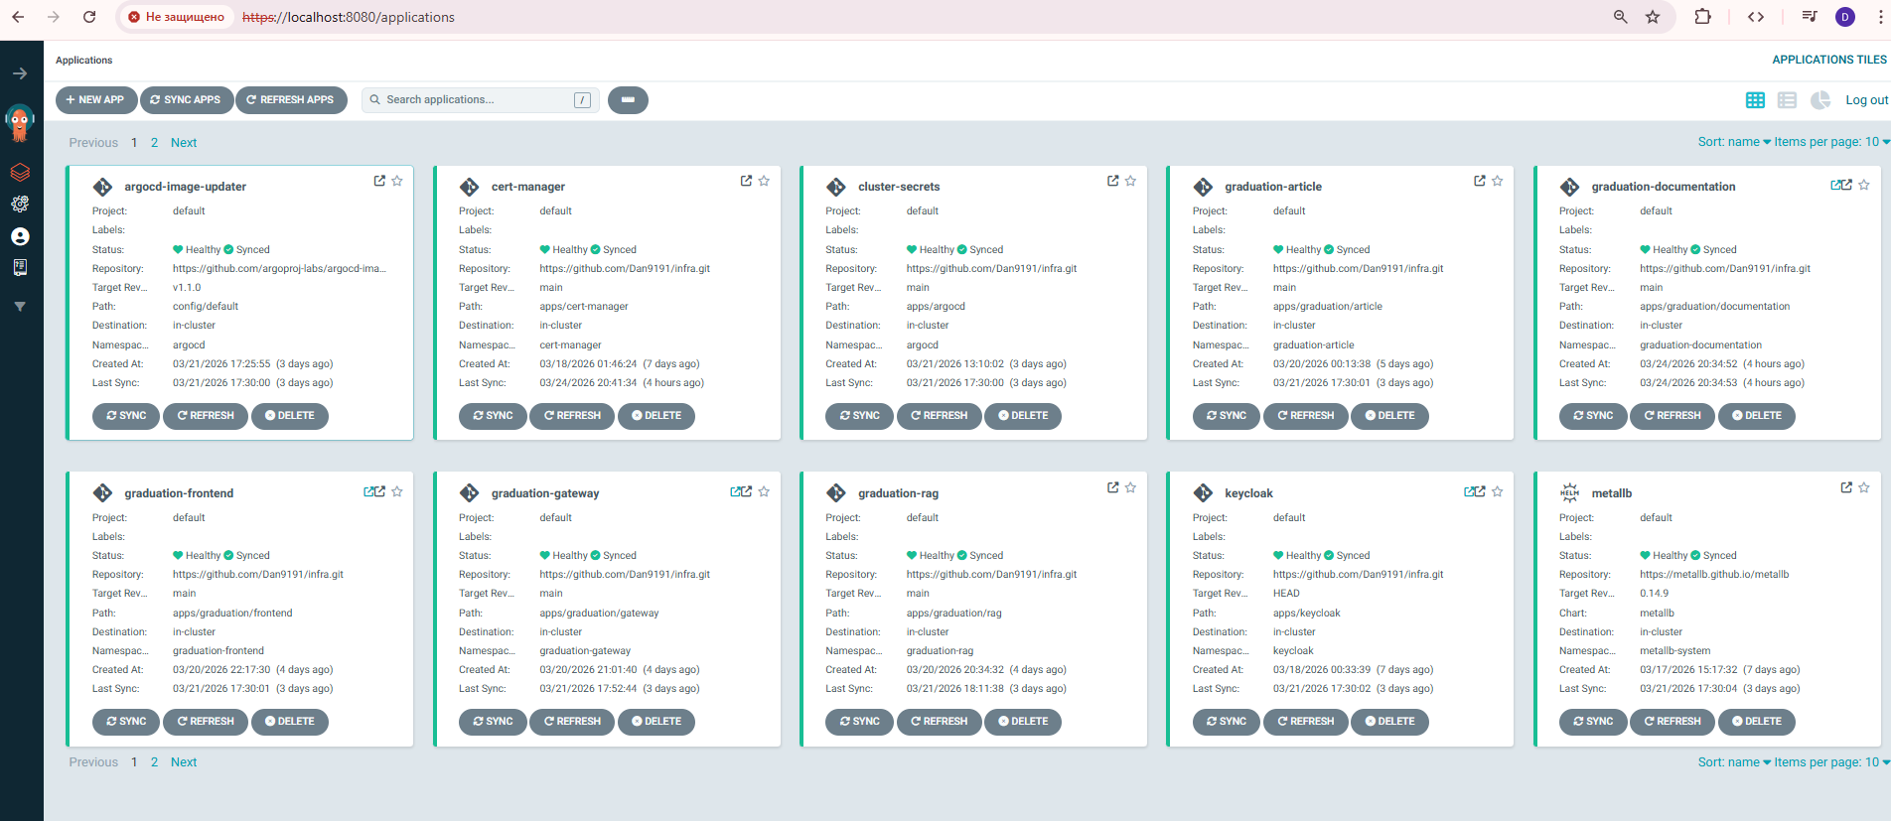Open the graduation-gateway application title
This screenshot has height=821, width=1891.
click(545, 493)
